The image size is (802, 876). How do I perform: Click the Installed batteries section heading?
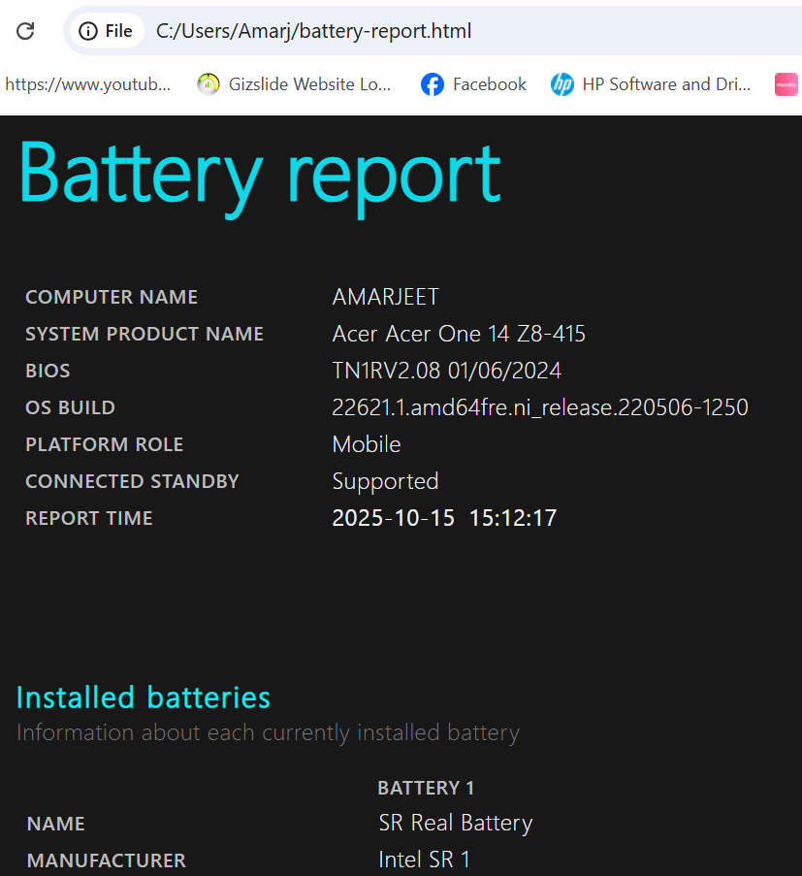[x=143, y=697]
